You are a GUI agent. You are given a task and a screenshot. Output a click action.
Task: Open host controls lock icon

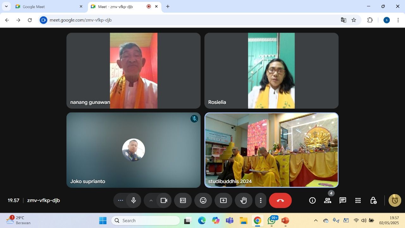coord(373,200)
